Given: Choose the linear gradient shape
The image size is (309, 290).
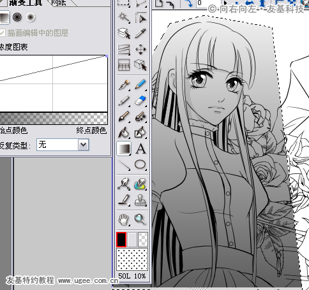Looking at the screenshot, I should pos(4,17).
